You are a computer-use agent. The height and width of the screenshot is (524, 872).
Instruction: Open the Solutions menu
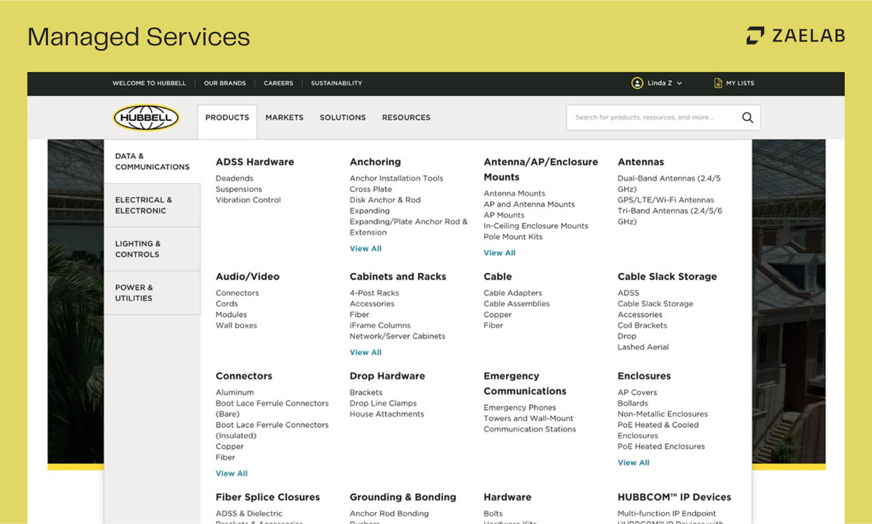point(343,118)
